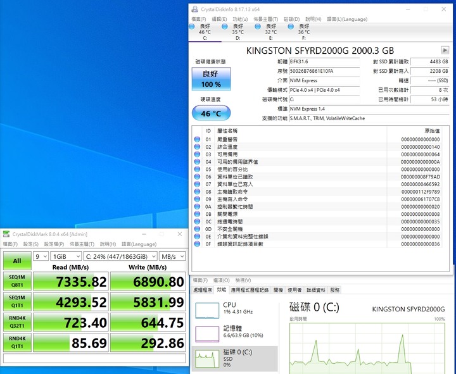Open CrystalDiskInfo 檔案(F) menu
456x374 pixels.
coord(199,19)
